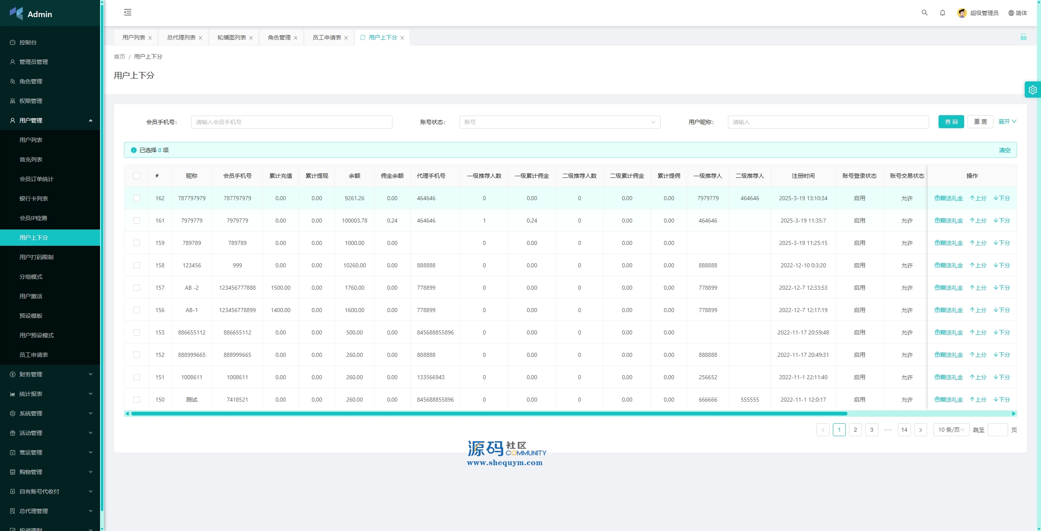Close the 轮播图列表 tab
This screenshot has width=1041, height=531.
[x=251, y=38]
